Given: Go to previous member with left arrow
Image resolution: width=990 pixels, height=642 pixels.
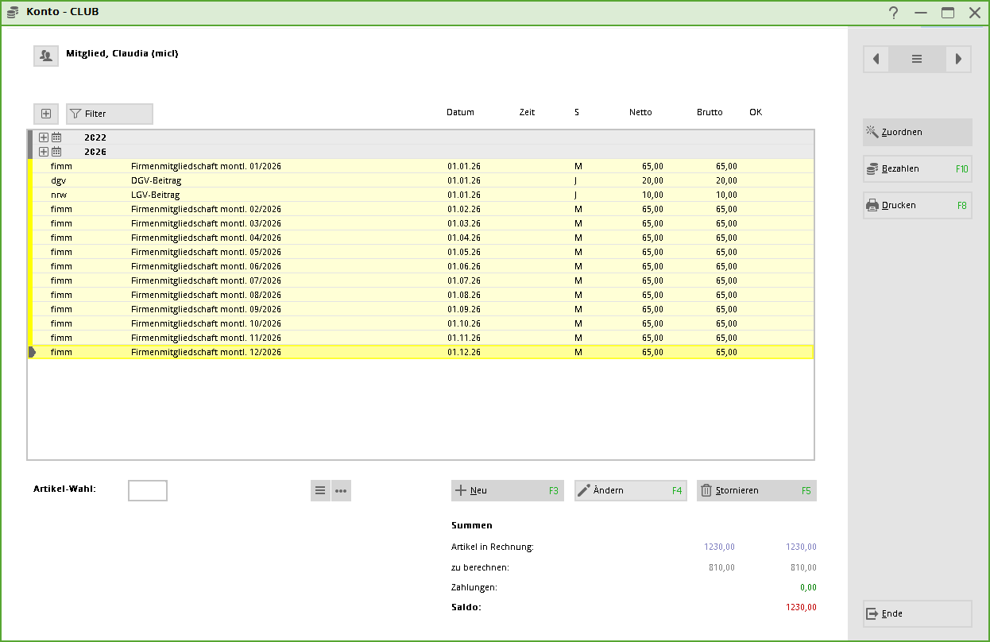Looking at the screenshot, I should [876, 59].
